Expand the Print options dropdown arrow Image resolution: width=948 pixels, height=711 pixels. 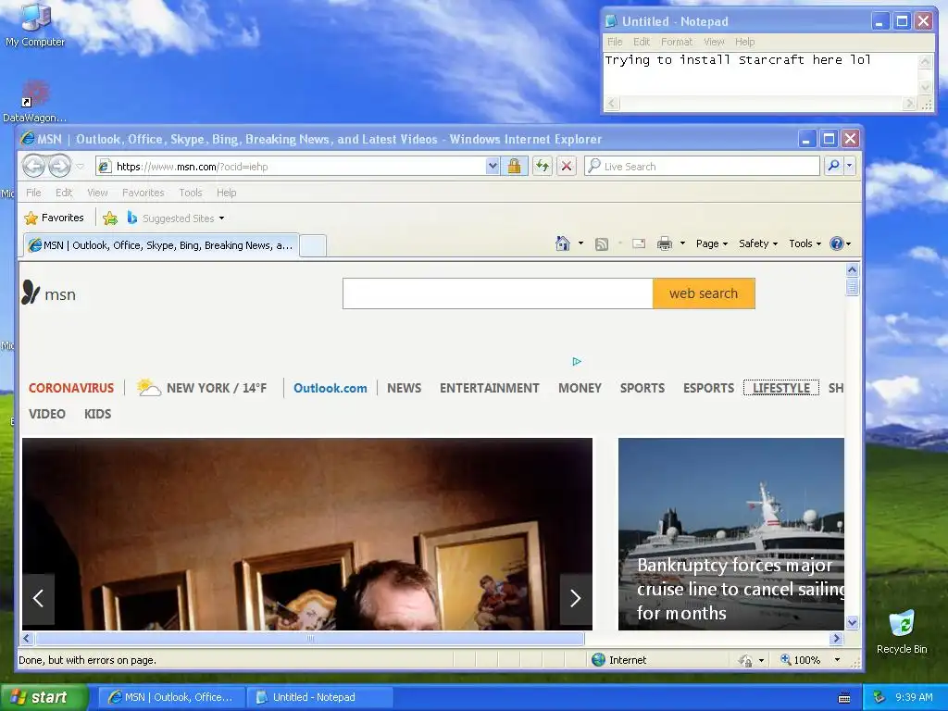[x=682, y=243]
